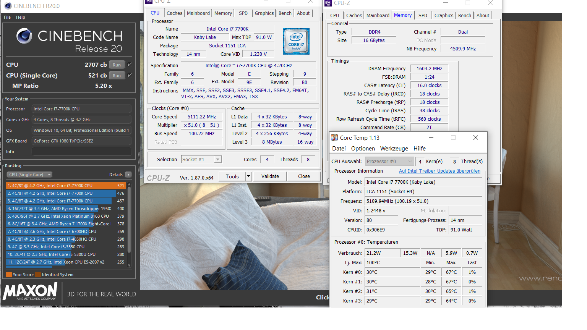587x330 pixels.
Task: Click the Core Temp title bar icon
Action: coord(334,137)
